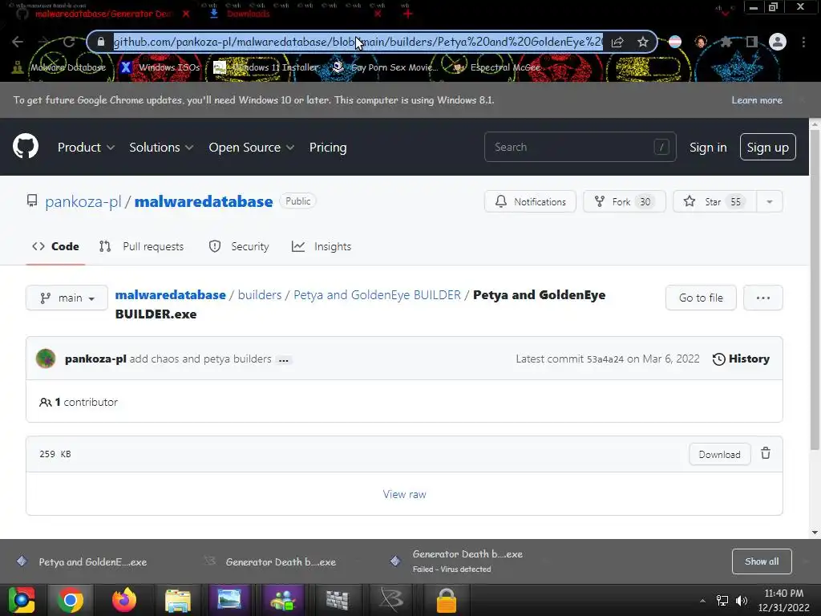Click the trash delete file icon

click(766, 454)
